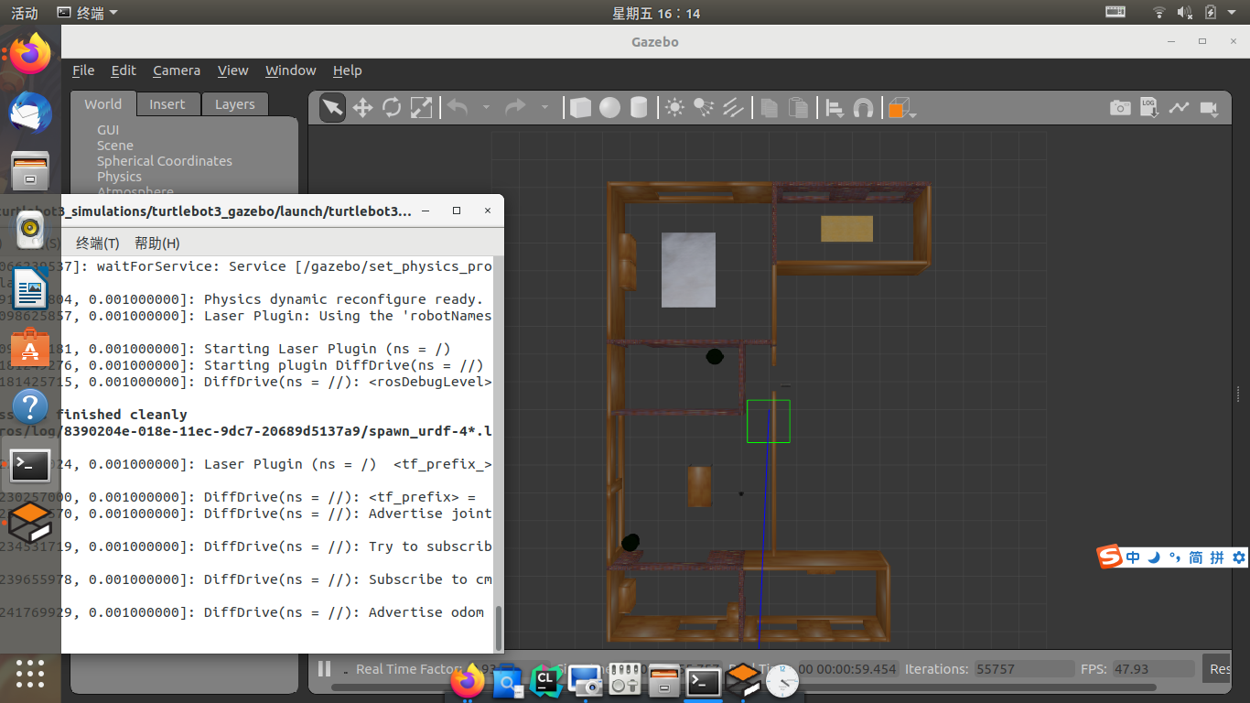Select the Rotate mode tool
Image resolution: width=1250 pixels, height=703 pixels.
point(392,107)
